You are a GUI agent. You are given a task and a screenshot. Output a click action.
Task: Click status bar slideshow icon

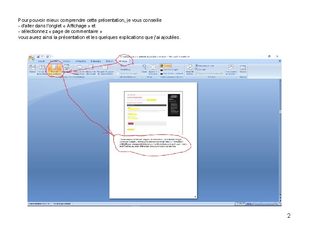[x=244, y=204]
